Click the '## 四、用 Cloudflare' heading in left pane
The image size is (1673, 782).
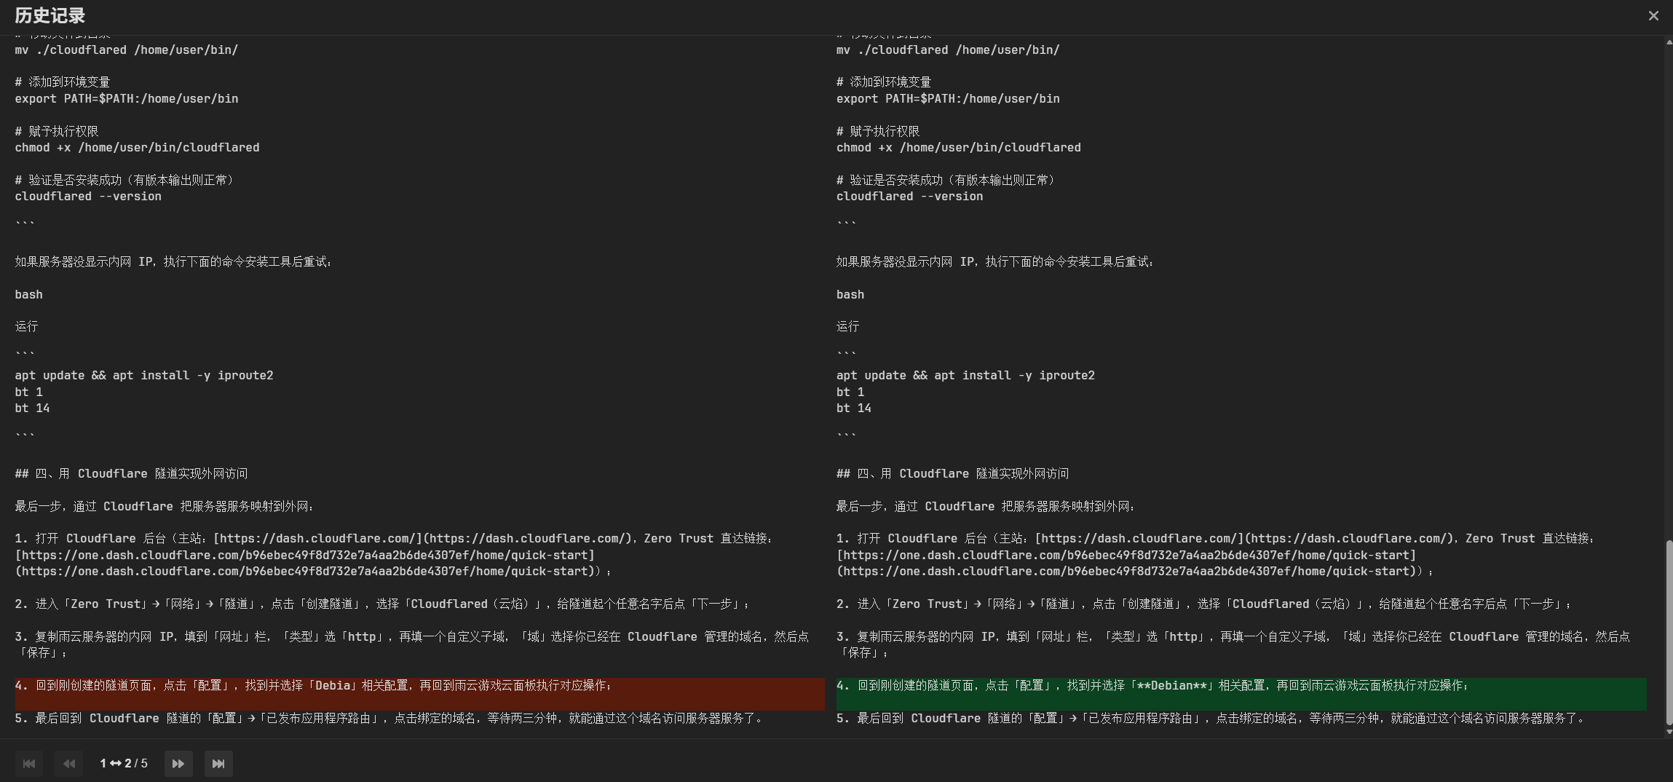point(131,474)
